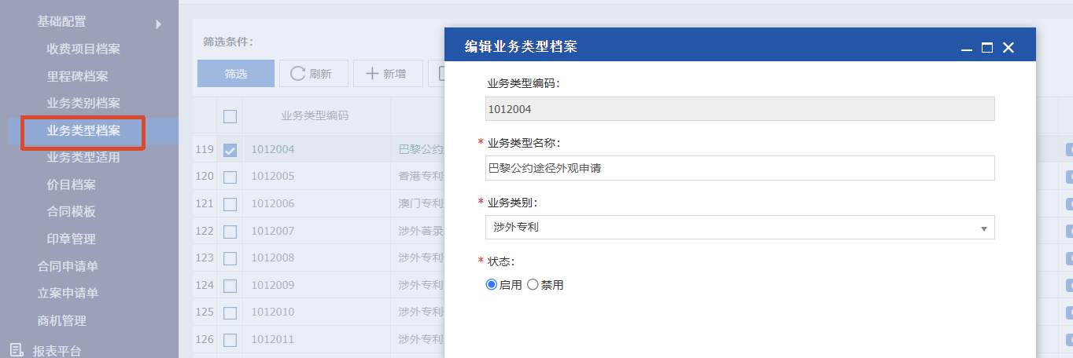
Task: Open the 报表平台 sidebar icon
Action: click(16, 350)
